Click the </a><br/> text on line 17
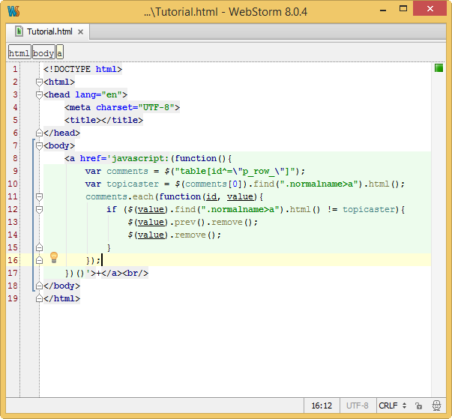452x419 pixels. coord(125,273)
